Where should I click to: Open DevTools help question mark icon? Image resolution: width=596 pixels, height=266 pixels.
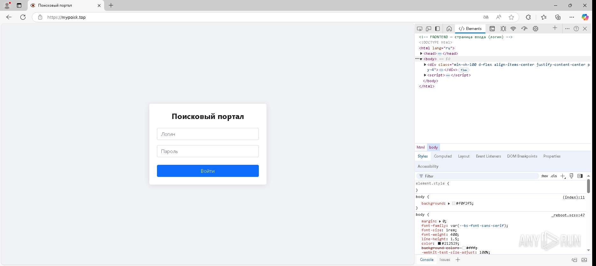click(576, 29)
